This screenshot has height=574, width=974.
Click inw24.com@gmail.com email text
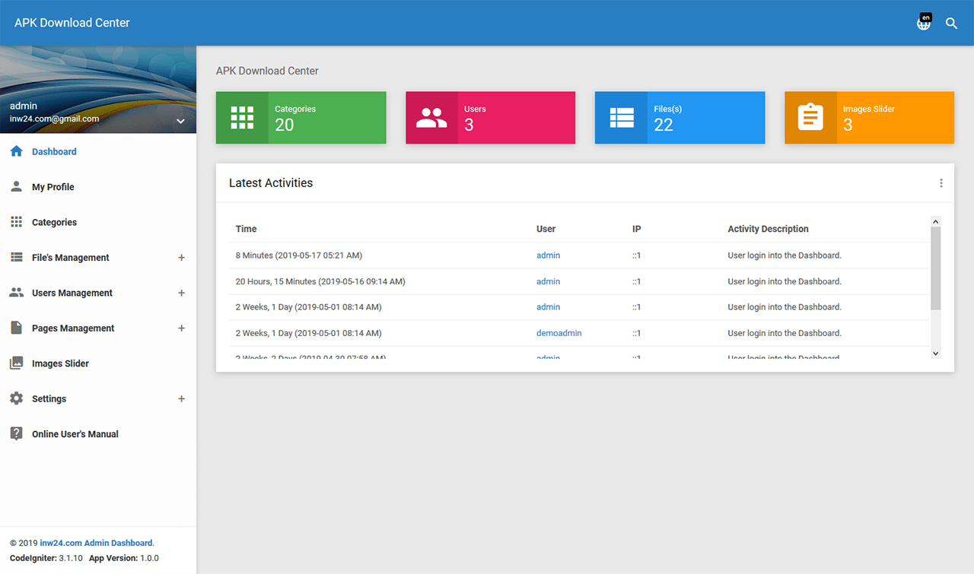pyautogui.click(x=54, y=119)
